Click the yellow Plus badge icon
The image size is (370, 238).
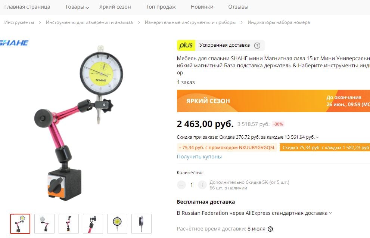(x=186, y=45)
